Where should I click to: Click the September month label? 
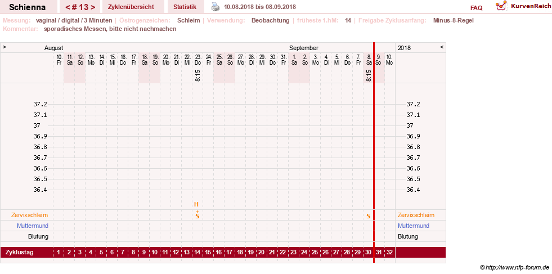tap(304, 48)
